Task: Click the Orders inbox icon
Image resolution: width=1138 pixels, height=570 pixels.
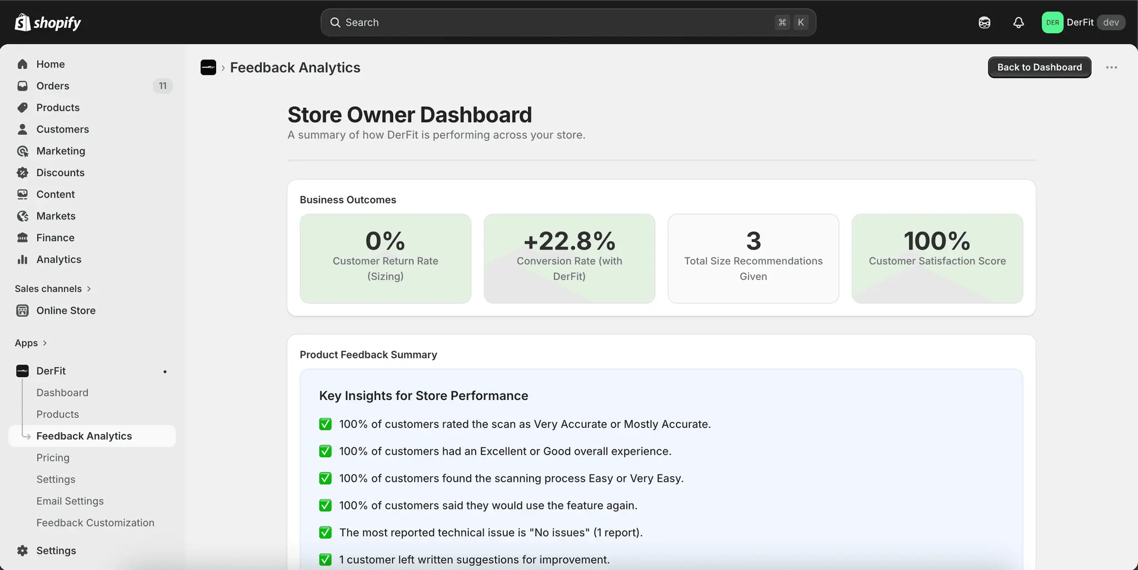Action: [x=22, y=86]
